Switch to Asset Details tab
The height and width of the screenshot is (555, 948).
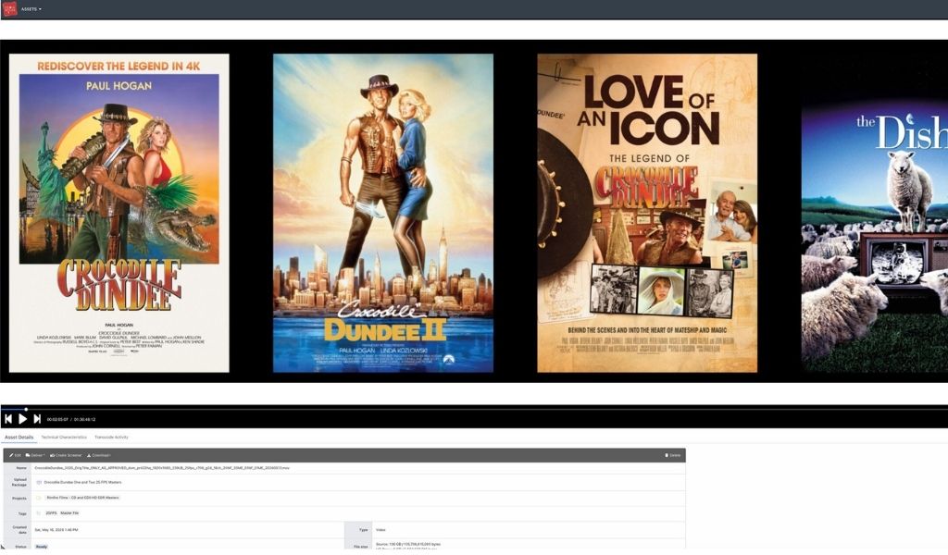click(x=19, y=438)
